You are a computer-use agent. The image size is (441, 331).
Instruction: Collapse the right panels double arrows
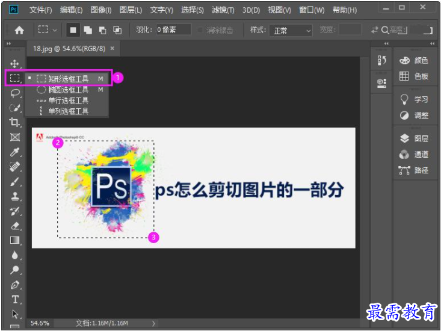point(433,43)
